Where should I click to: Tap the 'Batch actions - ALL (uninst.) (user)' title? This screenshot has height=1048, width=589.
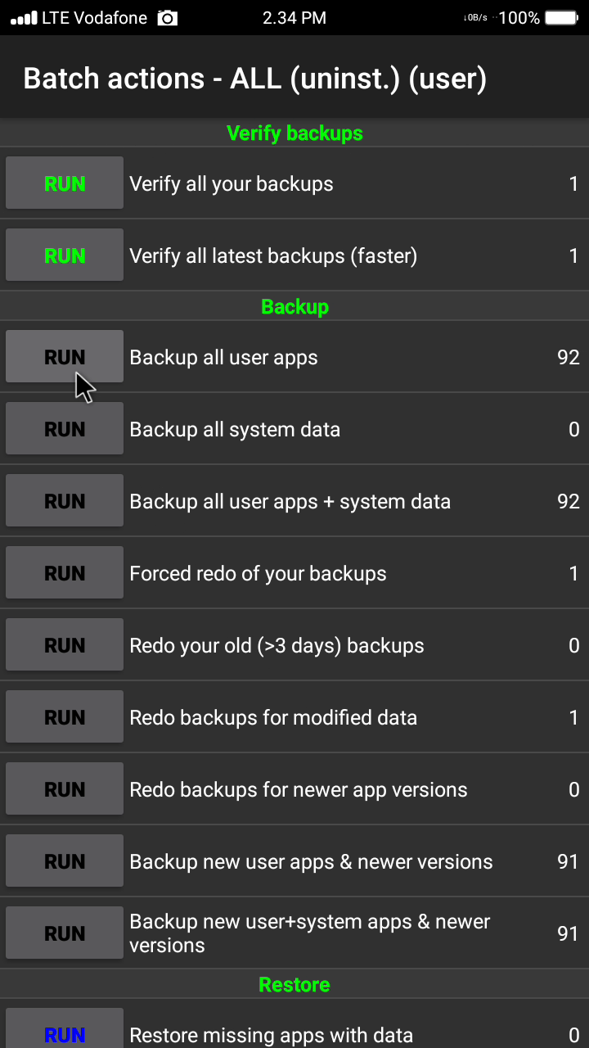[255, 79]
